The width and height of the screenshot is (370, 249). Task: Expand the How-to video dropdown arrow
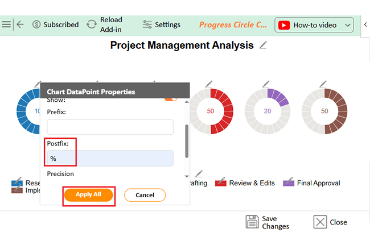tap(348, 25)
